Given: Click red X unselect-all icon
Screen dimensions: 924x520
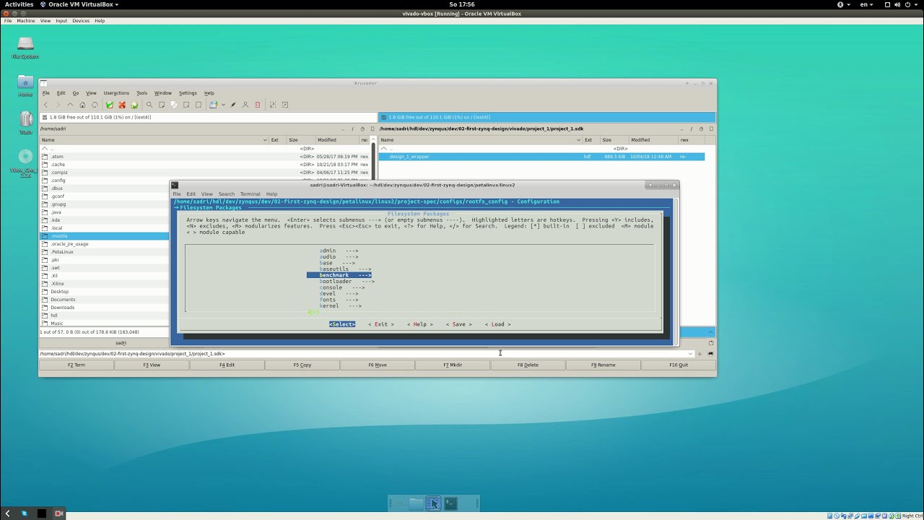Looking at the screenshot, I should (x=122, y=105).
